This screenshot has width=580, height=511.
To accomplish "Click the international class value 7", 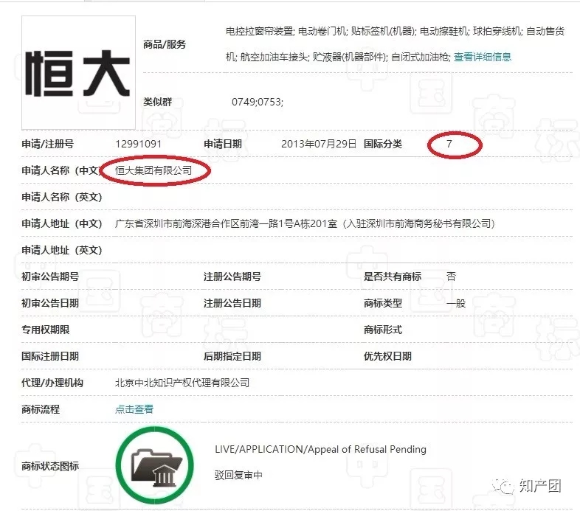I will pos(449,144).
